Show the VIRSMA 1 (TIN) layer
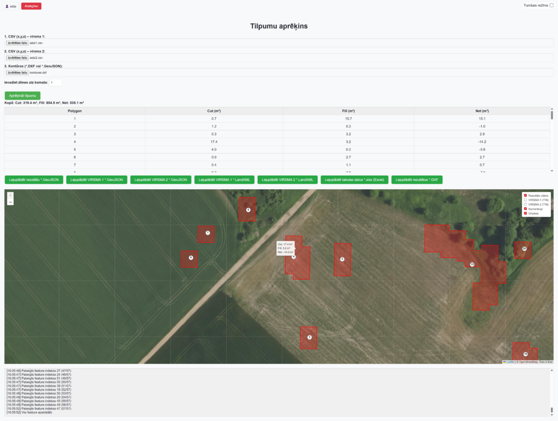 point(525,200)
